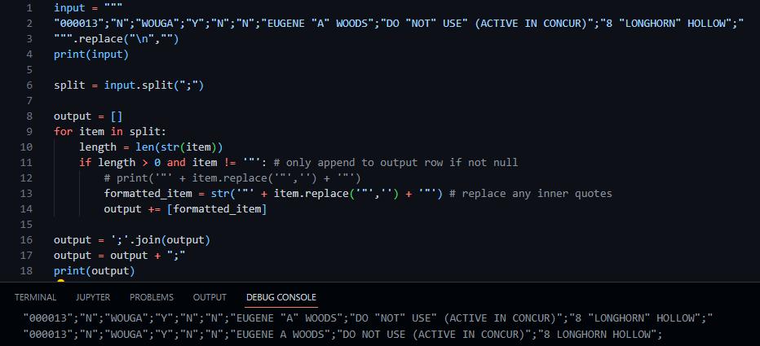Activate the DEBUG CONSOLE tab
Image resolution: width=760 pixels, height=346 pixels.
tap(281, 297)
